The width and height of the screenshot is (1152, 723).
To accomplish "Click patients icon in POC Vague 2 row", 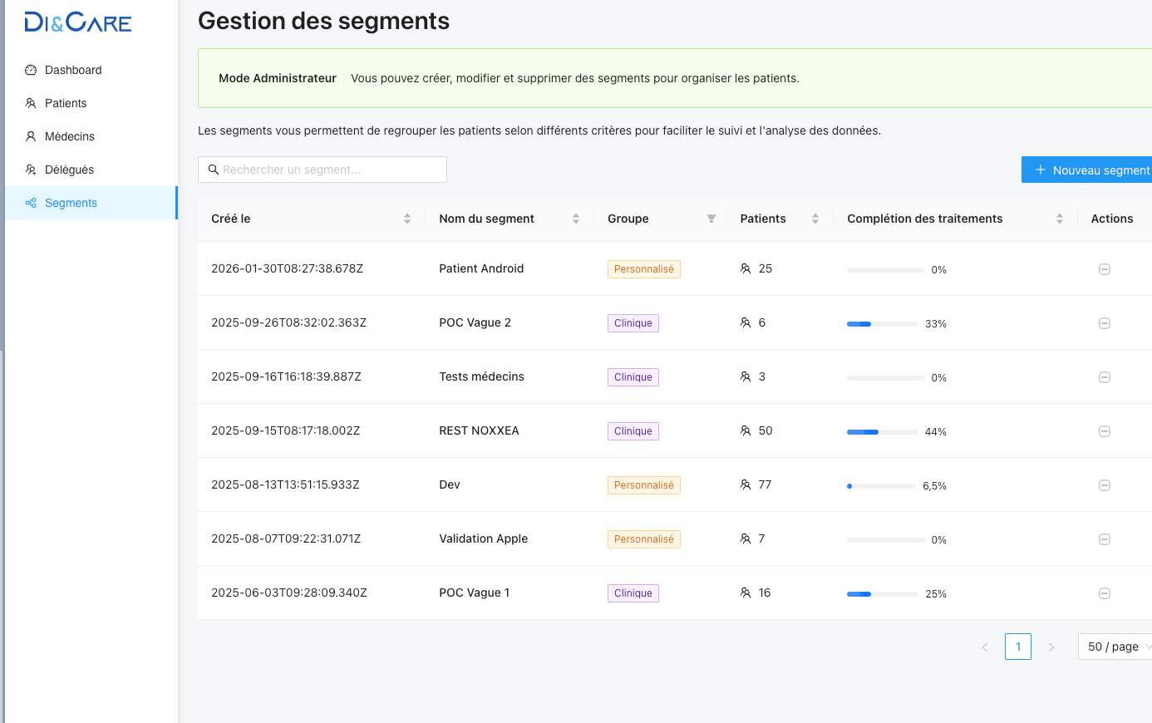I will point(746,322).
